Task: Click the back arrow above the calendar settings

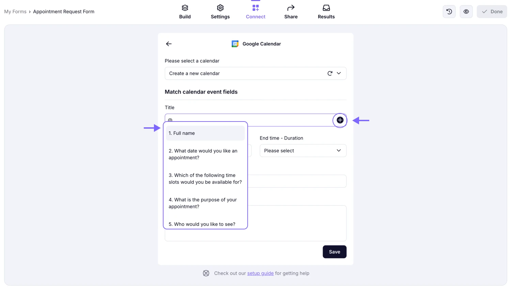Action: [169, 44]
